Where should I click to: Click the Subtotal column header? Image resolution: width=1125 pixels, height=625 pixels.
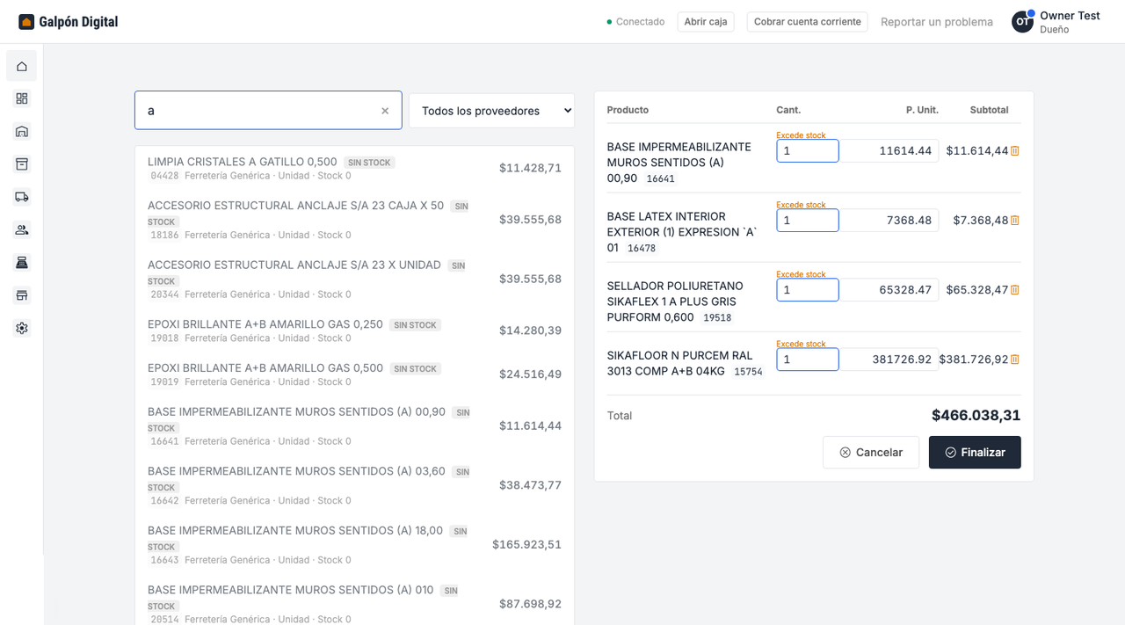pyautogui.click(x=989, y=110)
